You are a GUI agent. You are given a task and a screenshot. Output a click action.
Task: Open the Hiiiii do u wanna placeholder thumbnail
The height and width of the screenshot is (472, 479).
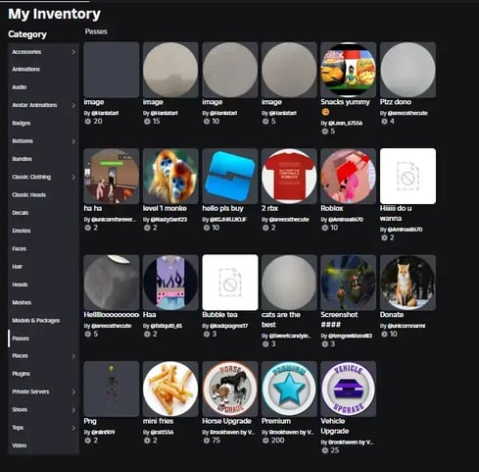[x=407, y=176]
